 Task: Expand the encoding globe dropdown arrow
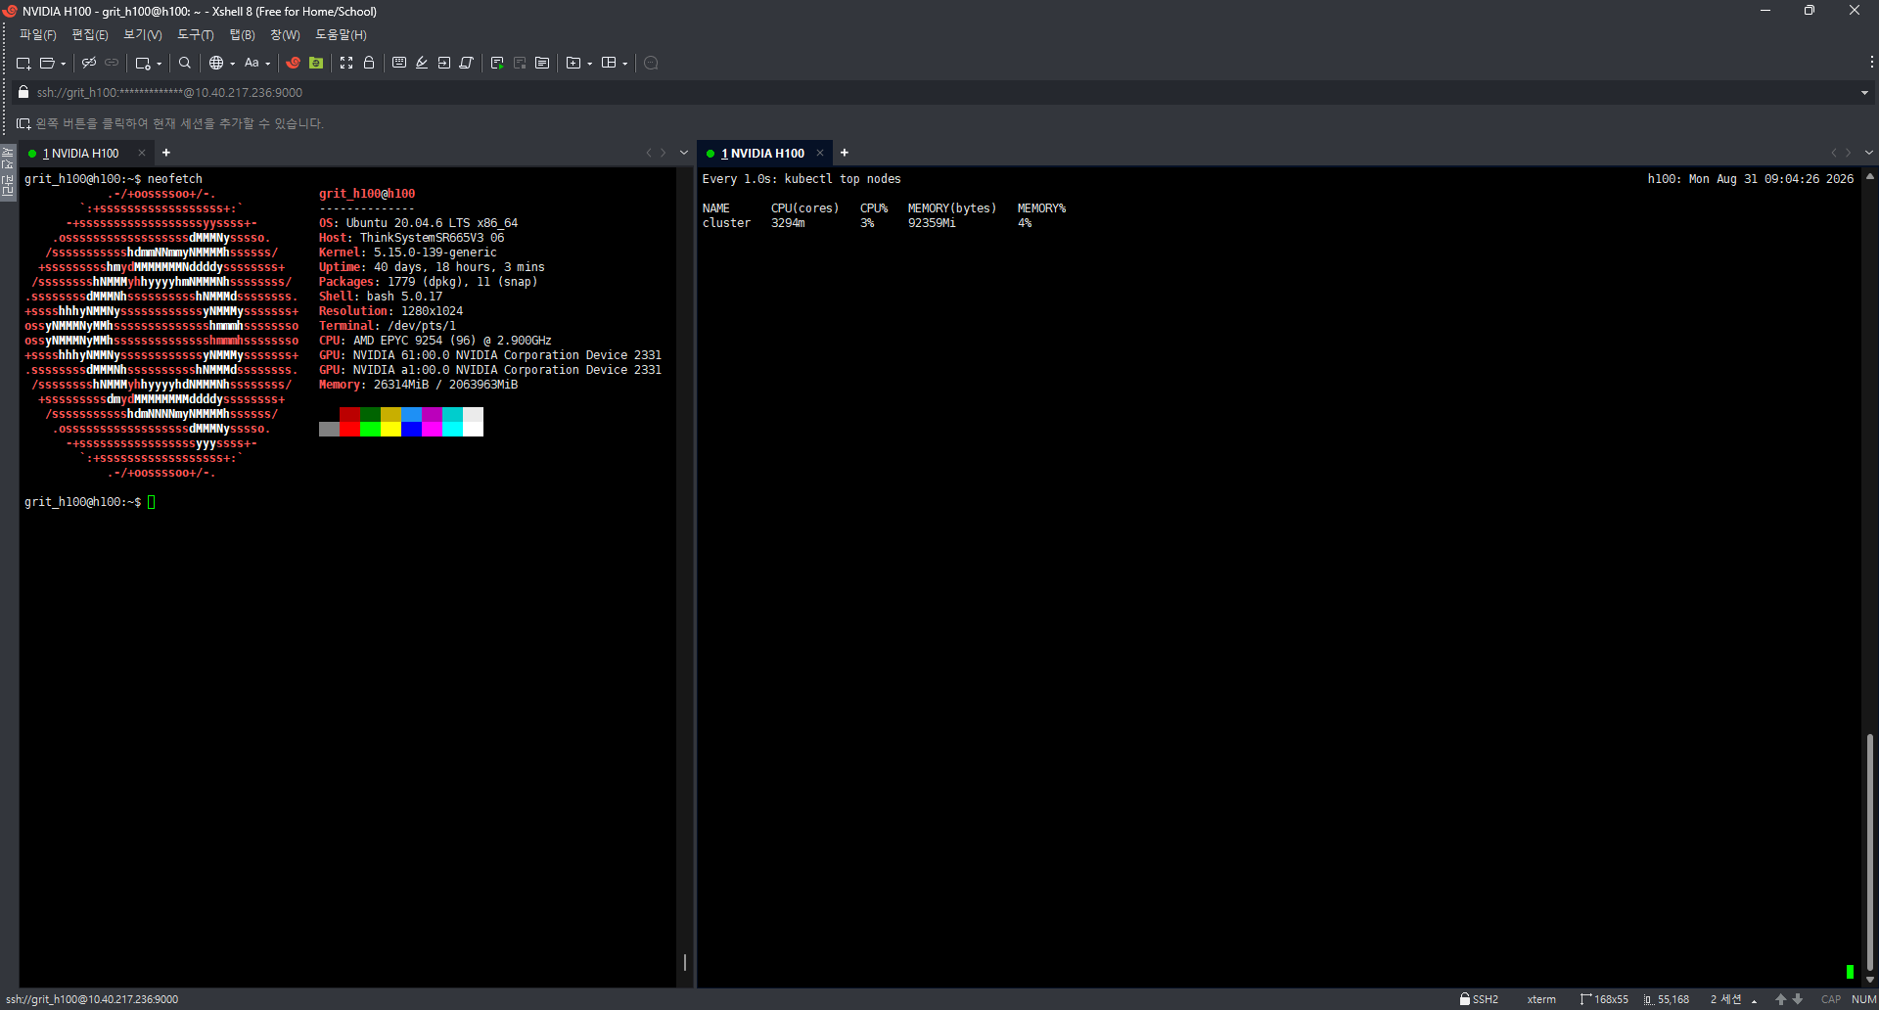click(x=233, y=64)
